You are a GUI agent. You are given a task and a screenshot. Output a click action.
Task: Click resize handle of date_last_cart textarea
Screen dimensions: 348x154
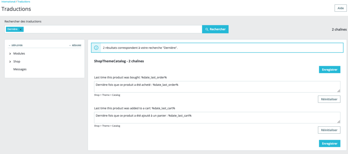point(339,121)
